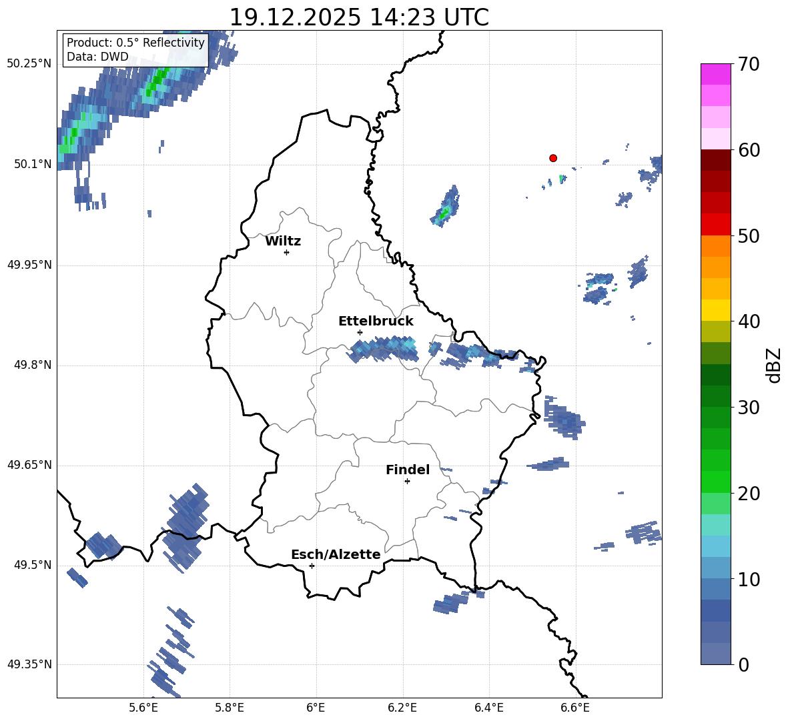
Task: Click the 30 value on colorbar
Action: pyautogui.click(x=749, y=408)
